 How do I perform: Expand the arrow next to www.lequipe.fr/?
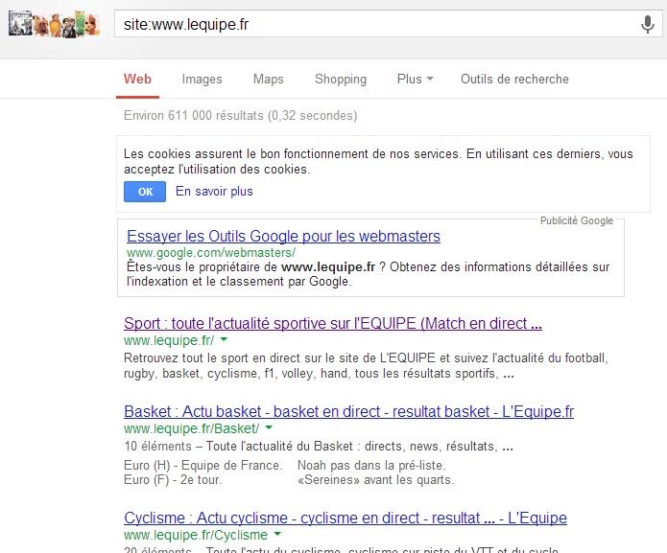coord(225,340)
